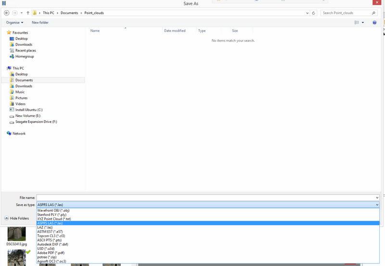
Task: Select Network in navigation pane
Action: click(x=16, y=134)
